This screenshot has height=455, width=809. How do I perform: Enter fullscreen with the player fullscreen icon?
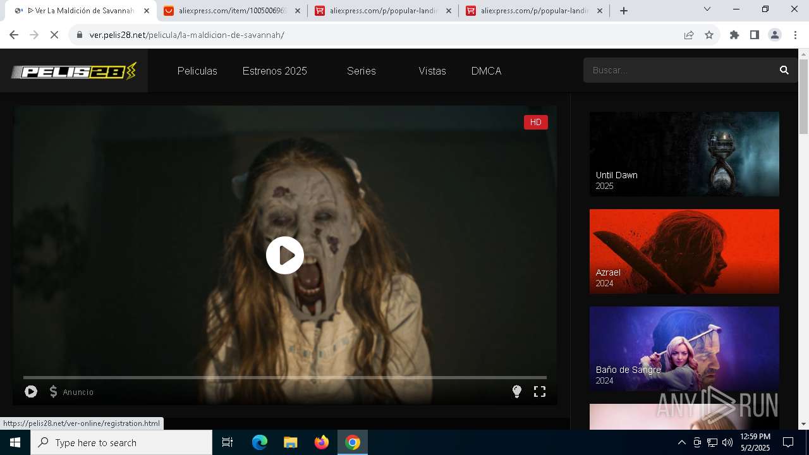[540, 392]
